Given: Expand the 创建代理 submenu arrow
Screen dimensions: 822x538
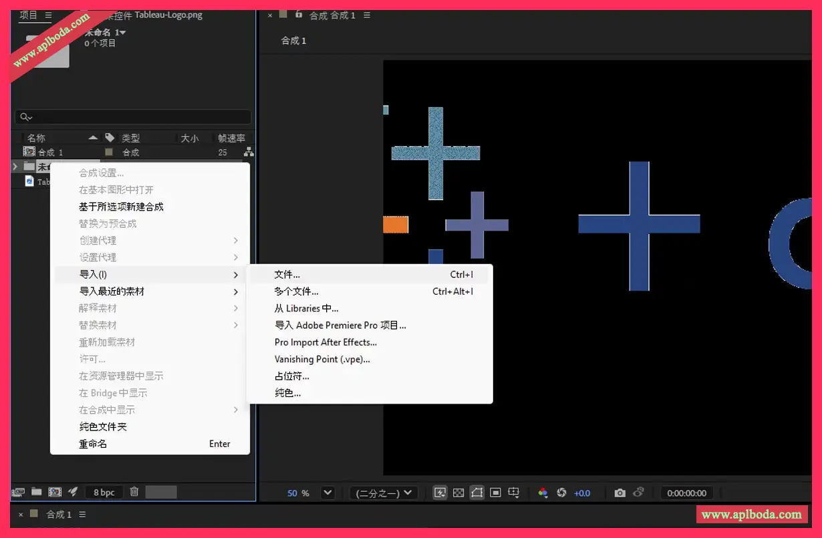Looking at the screenshot, I should click(x=236, y=241).
